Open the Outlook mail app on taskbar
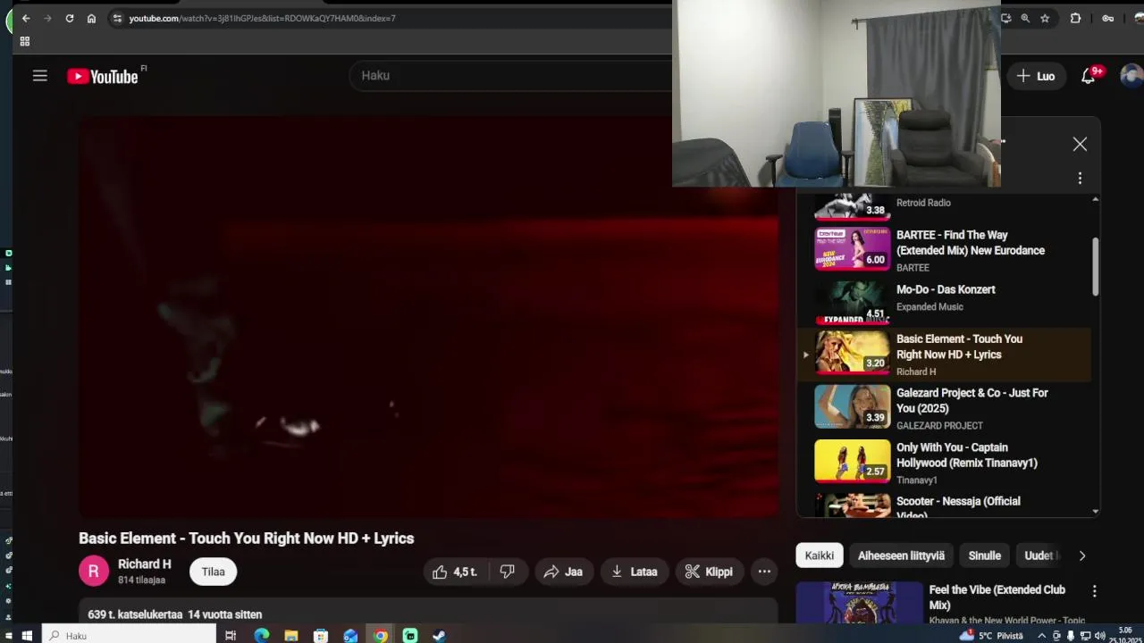The height and width of the screenshot is (643, 1144). (350, 636)
